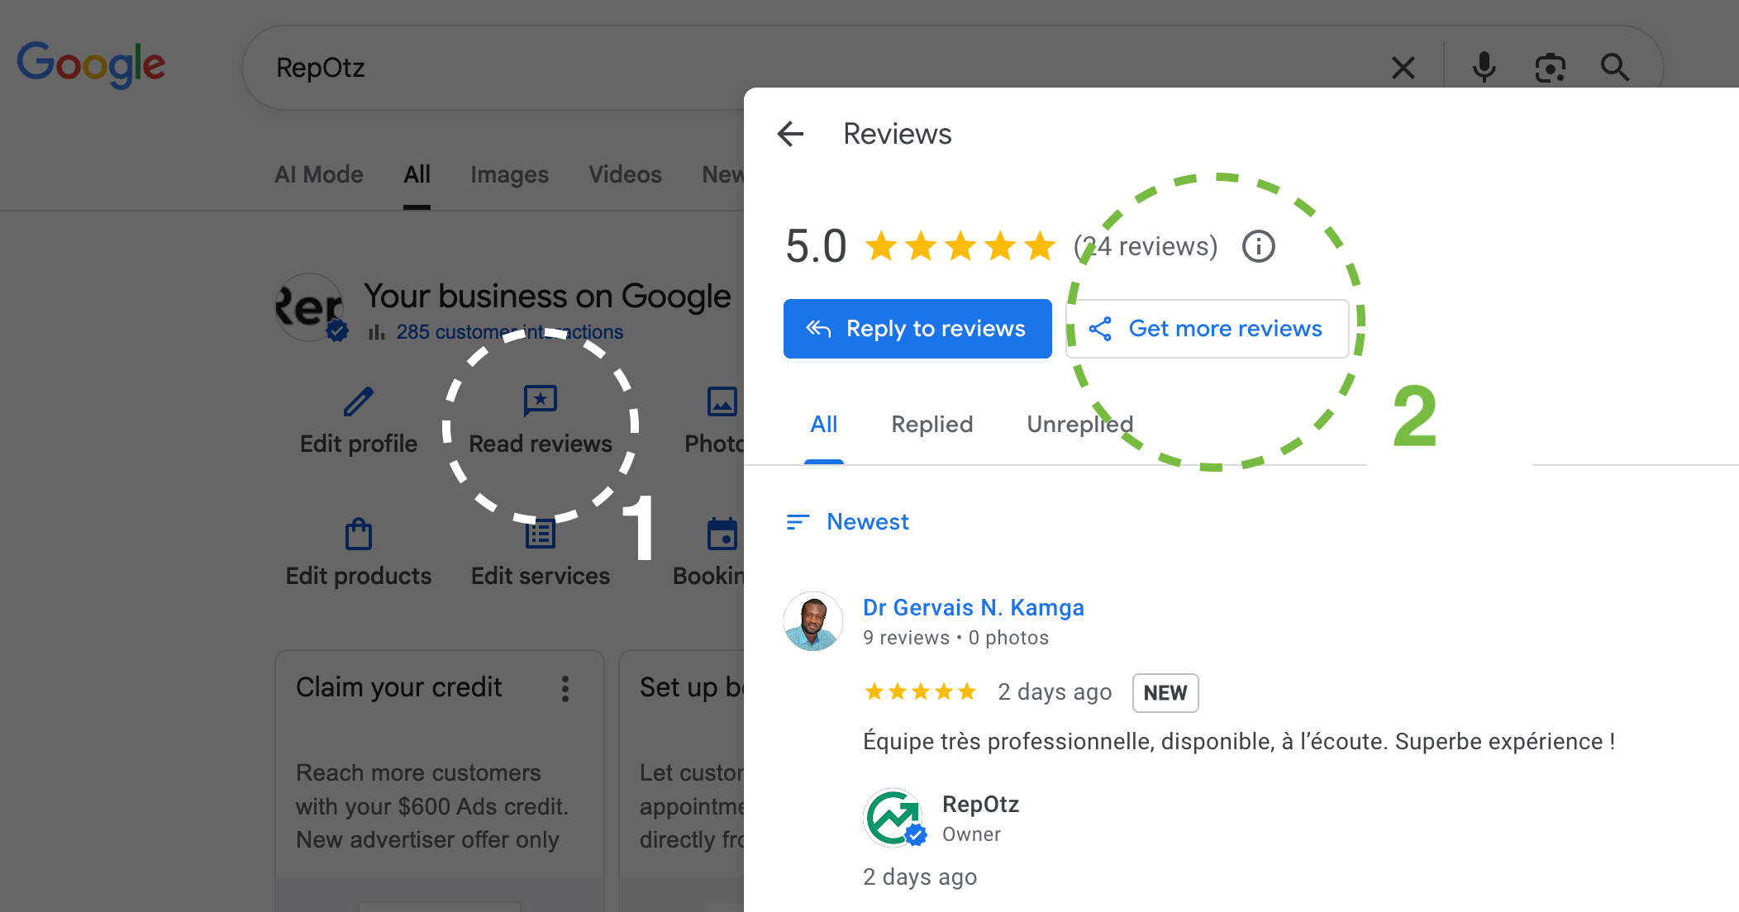Click Get more reviews
1739x912 pixels.
[1207, 328]
